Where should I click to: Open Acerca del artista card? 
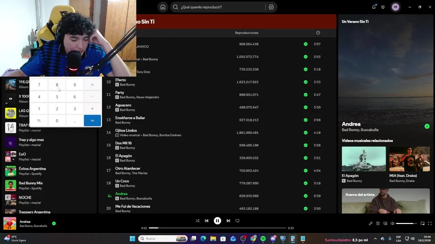[386, 201]
